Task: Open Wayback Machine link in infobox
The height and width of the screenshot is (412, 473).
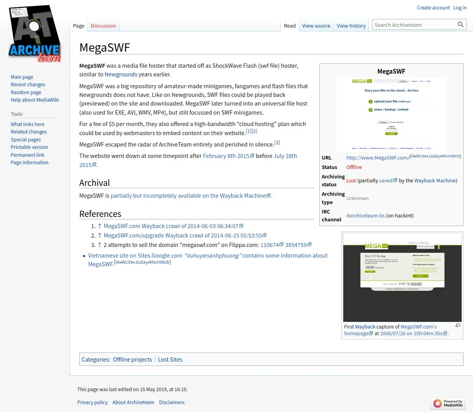Action: coord(435,180)
